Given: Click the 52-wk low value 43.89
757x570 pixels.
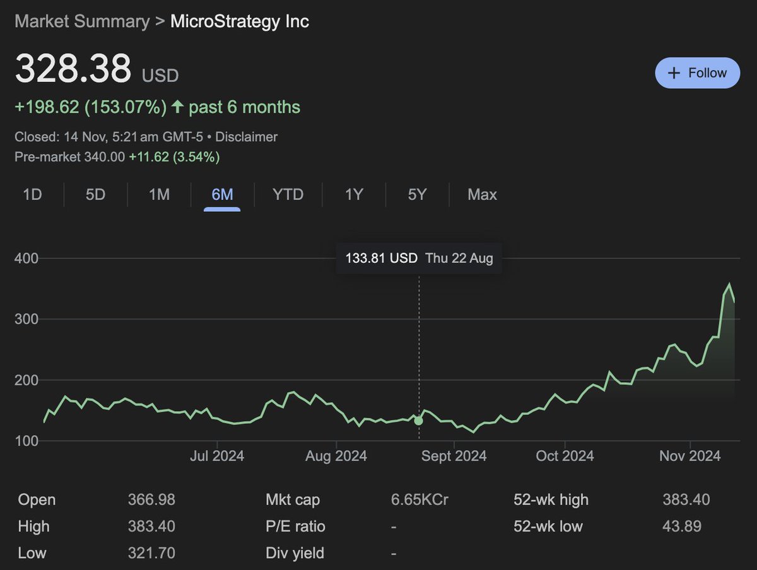Looking at the screenshot, I should [x=682, y=526].
